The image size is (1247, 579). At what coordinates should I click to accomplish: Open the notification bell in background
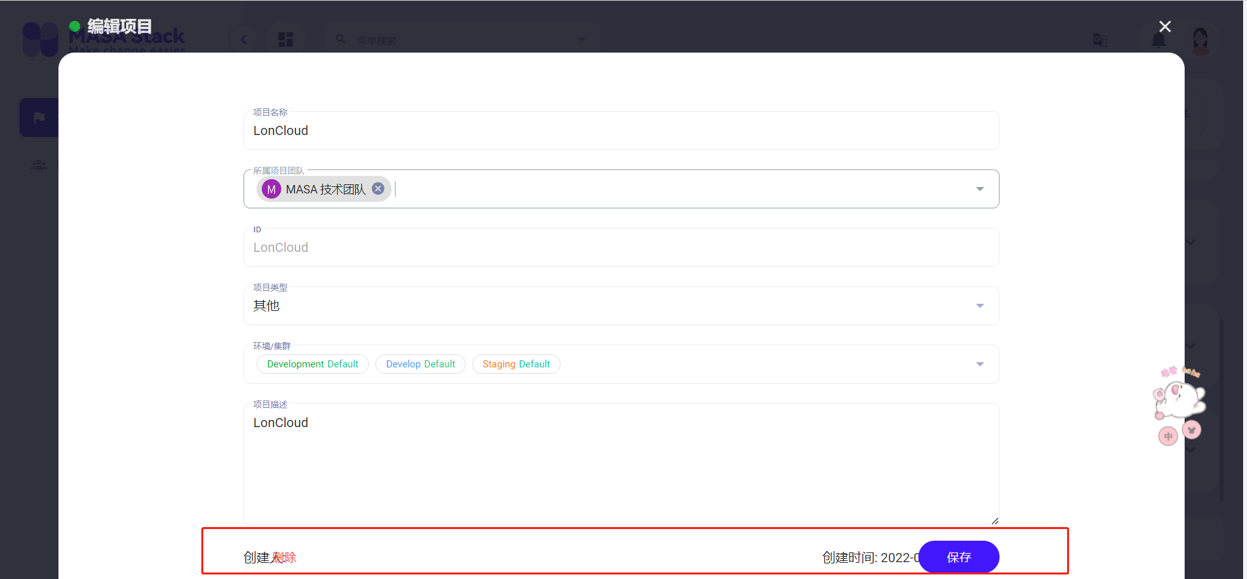click(x=1158, y=40)
